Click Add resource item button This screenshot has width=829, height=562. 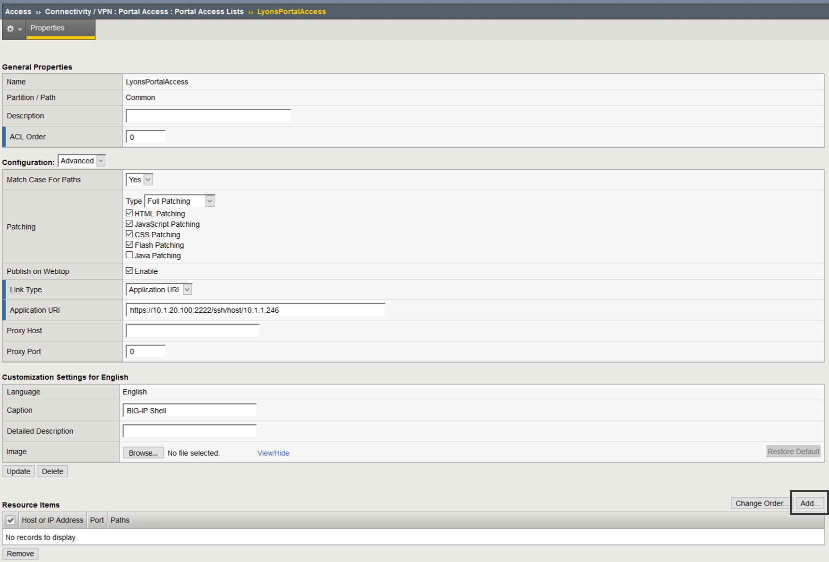pos(809,503)
